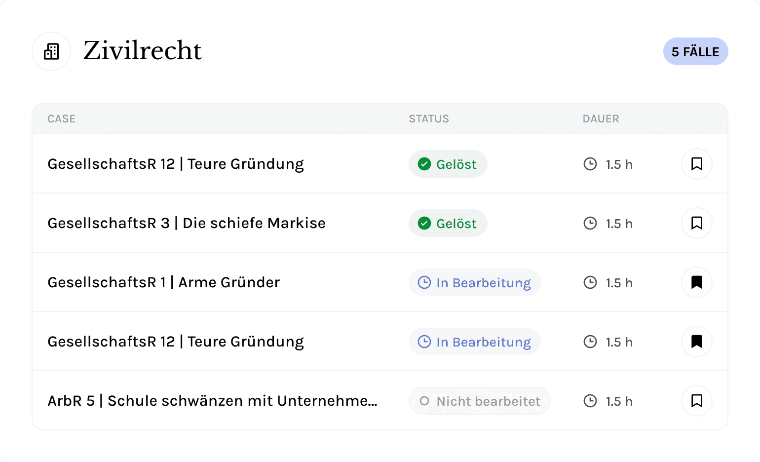Click the DAUER column header

[x=601, y=119]
